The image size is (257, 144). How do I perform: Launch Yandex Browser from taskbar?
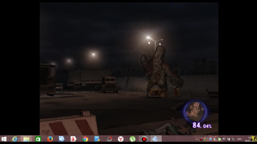point(120,139)
